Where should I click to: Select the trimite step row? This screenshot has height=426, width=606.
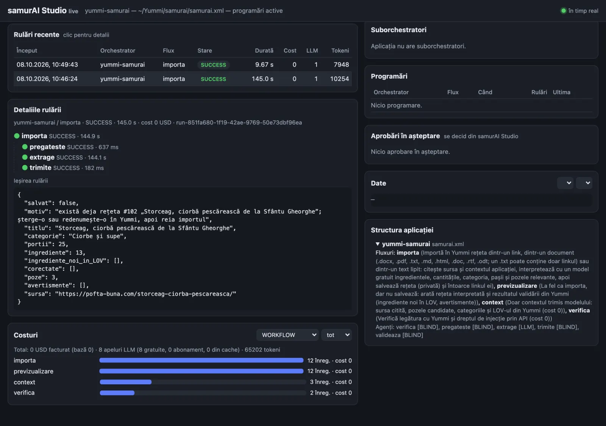63,167
